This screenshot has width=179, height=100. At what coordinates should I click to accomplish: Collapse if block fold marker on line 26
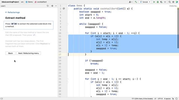pos(67,82)
